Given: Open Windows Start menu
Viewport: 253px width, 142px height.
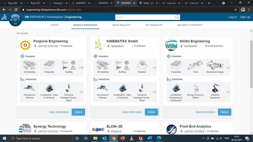Looking at the screenshot, I should 4,138.
